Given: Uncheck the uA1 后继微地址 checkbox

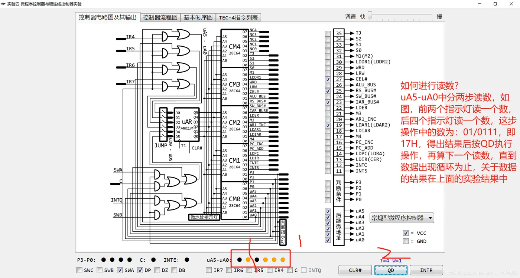Looking at the screenshot, I should (328, 234).
